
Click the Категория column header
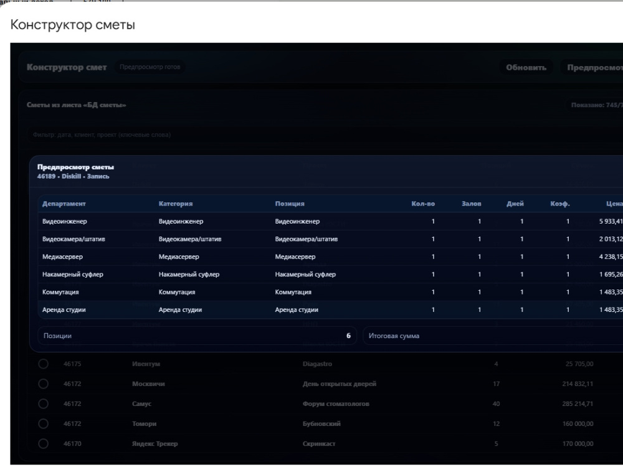[176, 204]
